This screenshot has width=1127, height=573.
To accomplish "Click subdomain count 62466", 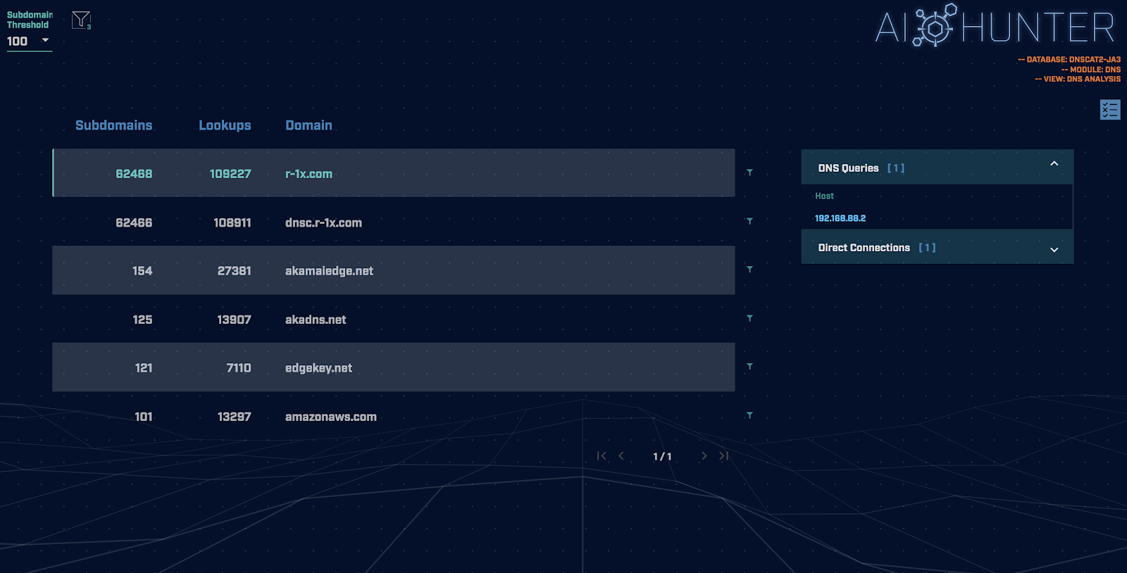I will (x=134, y=222).
